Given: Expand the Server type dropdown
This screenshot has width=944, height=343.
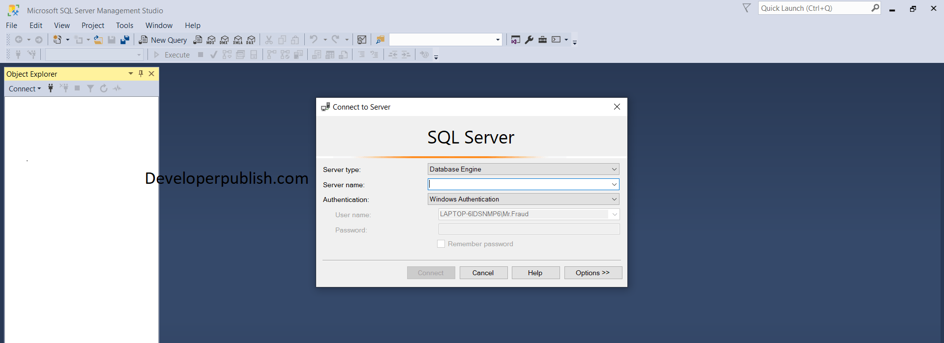Looking at the screenshot, I should click(x=614, y=170).
